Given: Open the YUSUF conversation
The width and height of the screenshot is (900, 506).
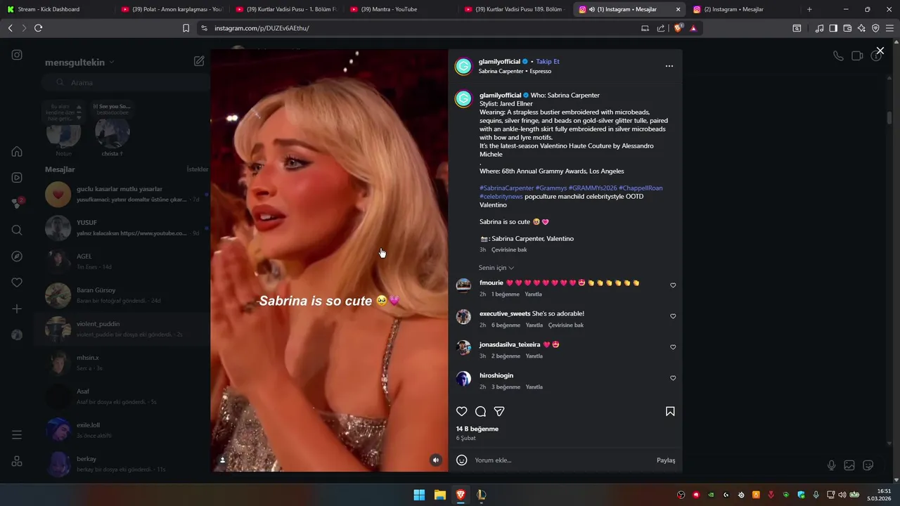Looking at the screenshot, I should coord(123,228).
